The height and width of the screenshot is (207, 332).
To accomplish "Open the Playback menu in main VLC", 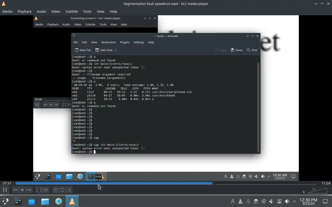I will coord(25,11).
